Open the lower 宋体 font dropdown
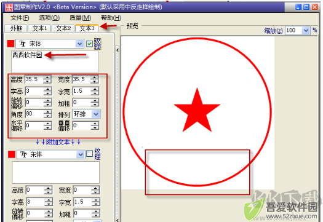This screenshot has height=222, width=323. point(81,154)
